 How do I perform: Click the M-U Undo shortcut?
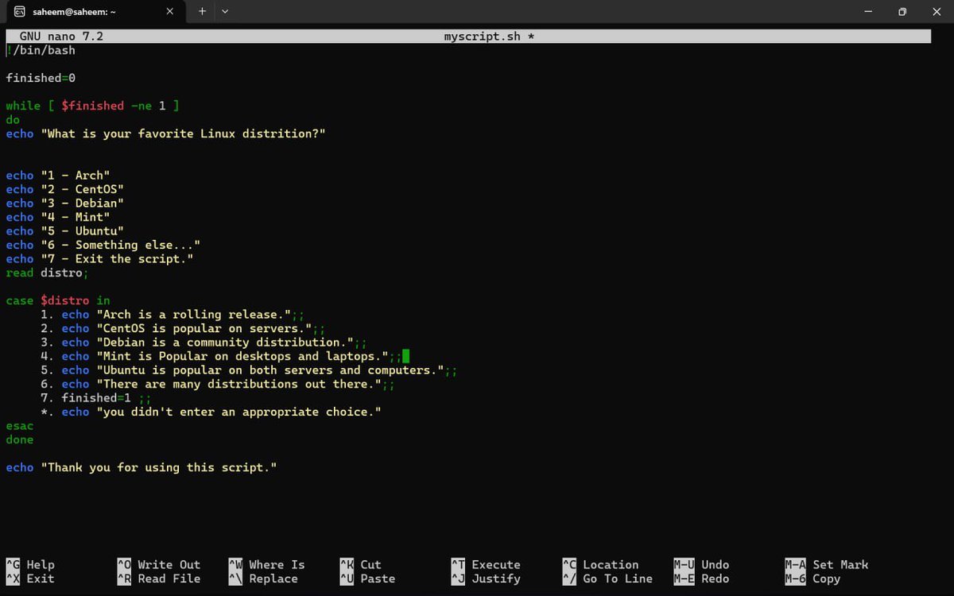pyautogui.click(x=701, y=565)
